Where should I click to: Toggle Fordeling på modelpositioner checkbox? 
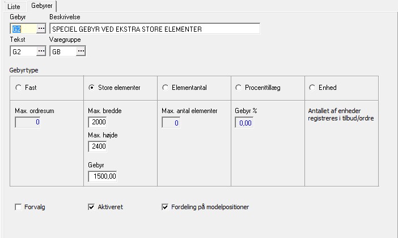(165, 207)
